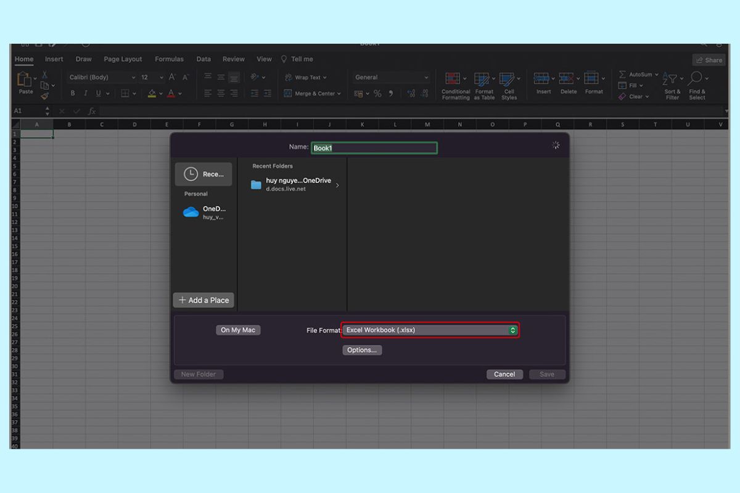740x493 pixels.
Task: Apply Percent Style formatting
Action: pyautogui.click(x=377, y=94)
